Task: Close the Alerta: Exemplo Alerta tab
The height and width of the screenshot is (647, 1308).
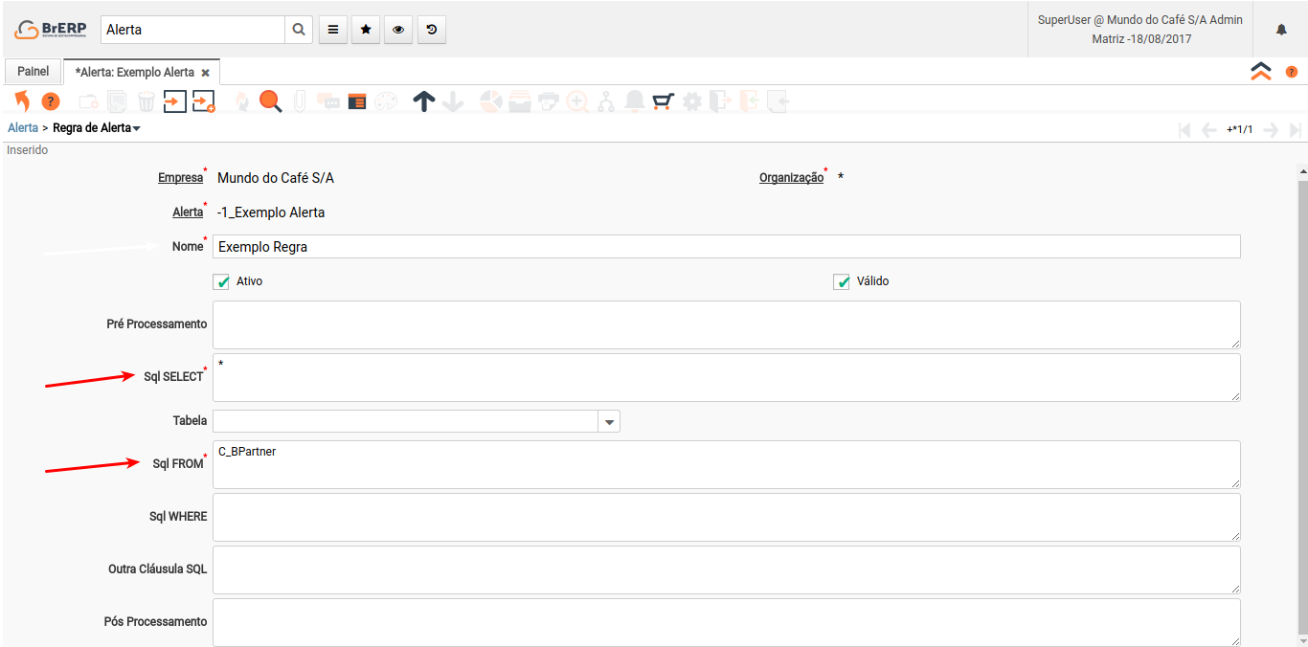Action: [x=206, y=73]
